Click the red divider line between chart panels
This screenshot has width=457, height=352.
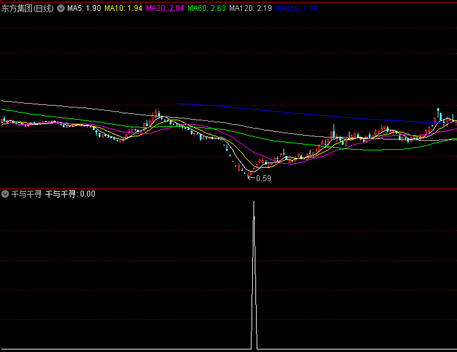(228, 189)
